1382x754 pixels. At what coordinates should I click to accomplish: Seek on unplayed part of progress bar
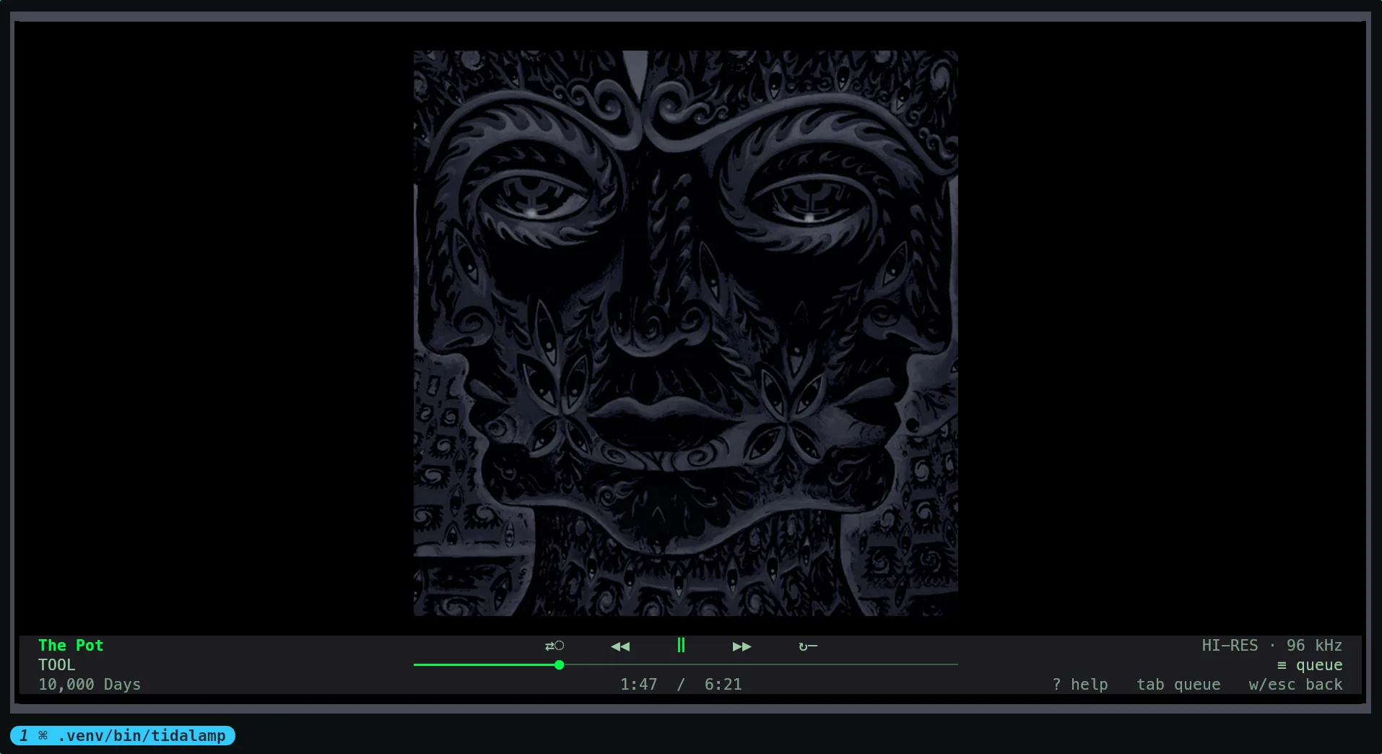761,664
